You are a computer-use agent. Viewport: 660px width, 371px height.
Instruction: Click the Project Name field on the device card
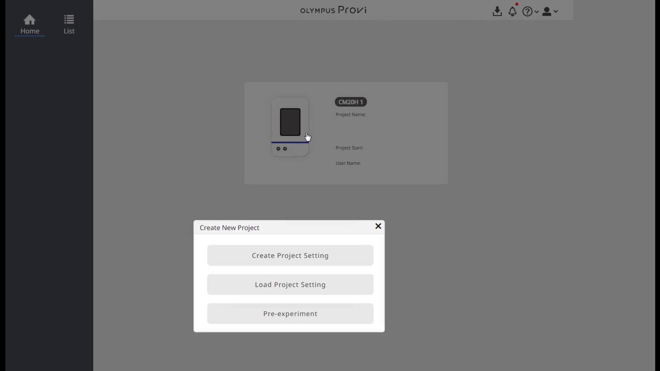(350, 114)
